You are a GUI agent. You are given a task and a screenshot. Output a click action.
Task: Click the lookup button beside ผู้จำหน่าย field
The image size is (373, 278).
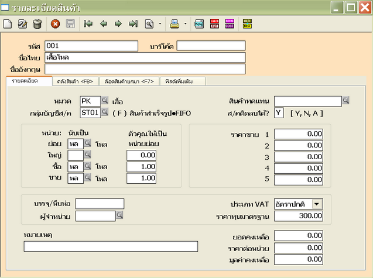(119, 216)
